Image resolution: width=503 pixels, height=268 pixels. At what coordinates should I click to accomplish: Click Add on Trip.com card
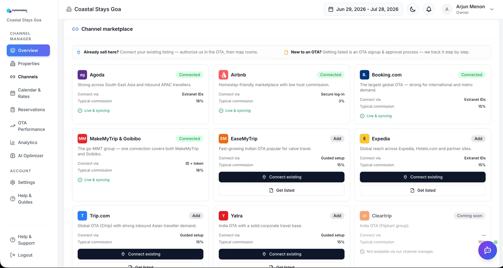[196, 216]
